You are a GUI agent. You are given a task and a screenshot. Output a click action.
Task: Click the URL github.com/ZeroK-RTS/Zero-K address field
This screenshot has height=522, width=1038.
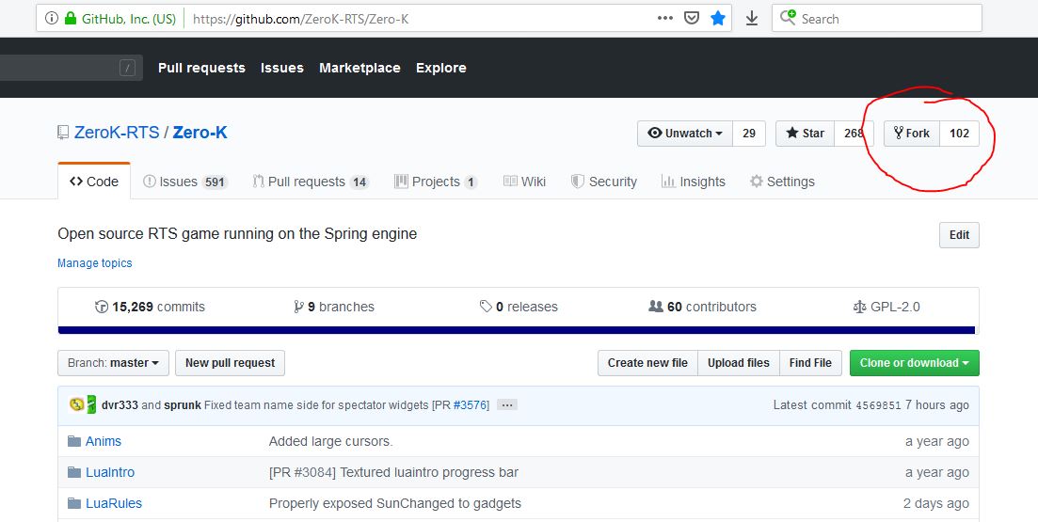click(300, 19)
